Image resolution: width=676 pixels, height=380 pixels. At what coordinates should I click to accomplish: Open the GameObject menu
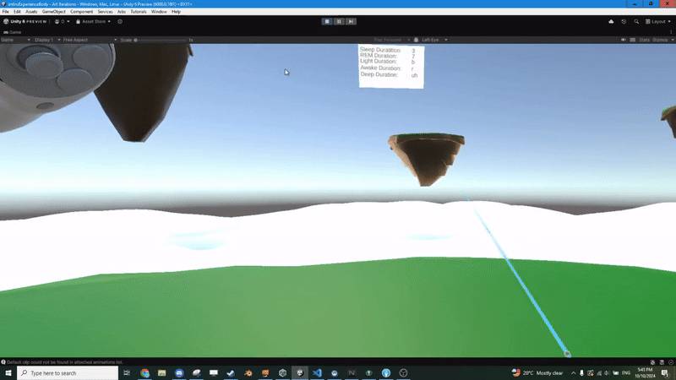coord(53,12)
